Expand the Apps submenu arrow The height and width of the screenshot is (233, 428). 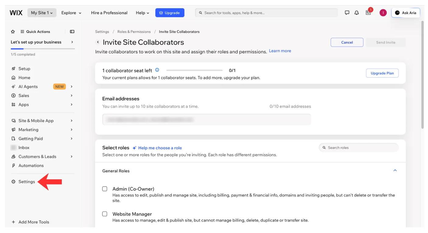pyautogui.click(x=72, y=105)
